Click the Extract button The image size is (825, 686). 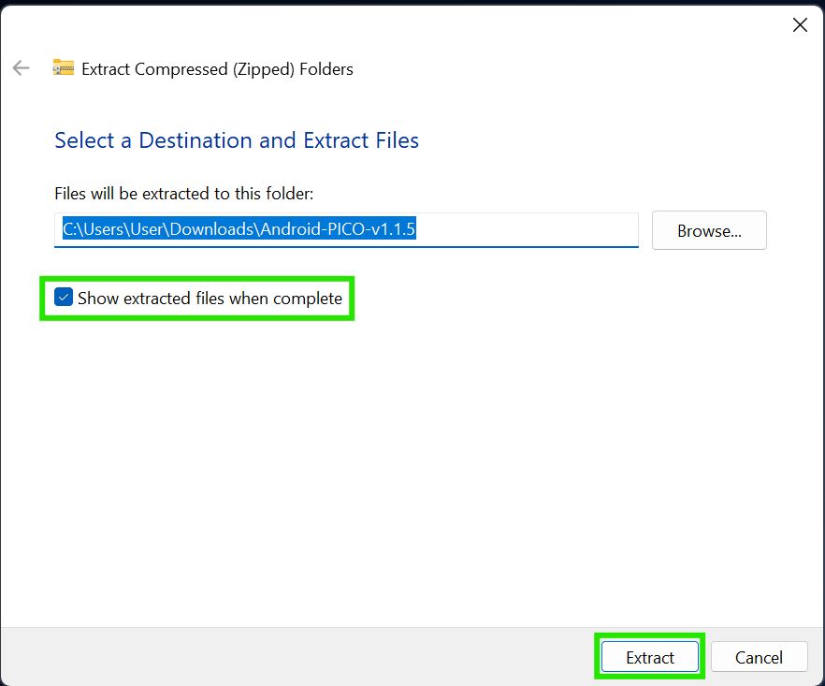[x=650, y=656]
